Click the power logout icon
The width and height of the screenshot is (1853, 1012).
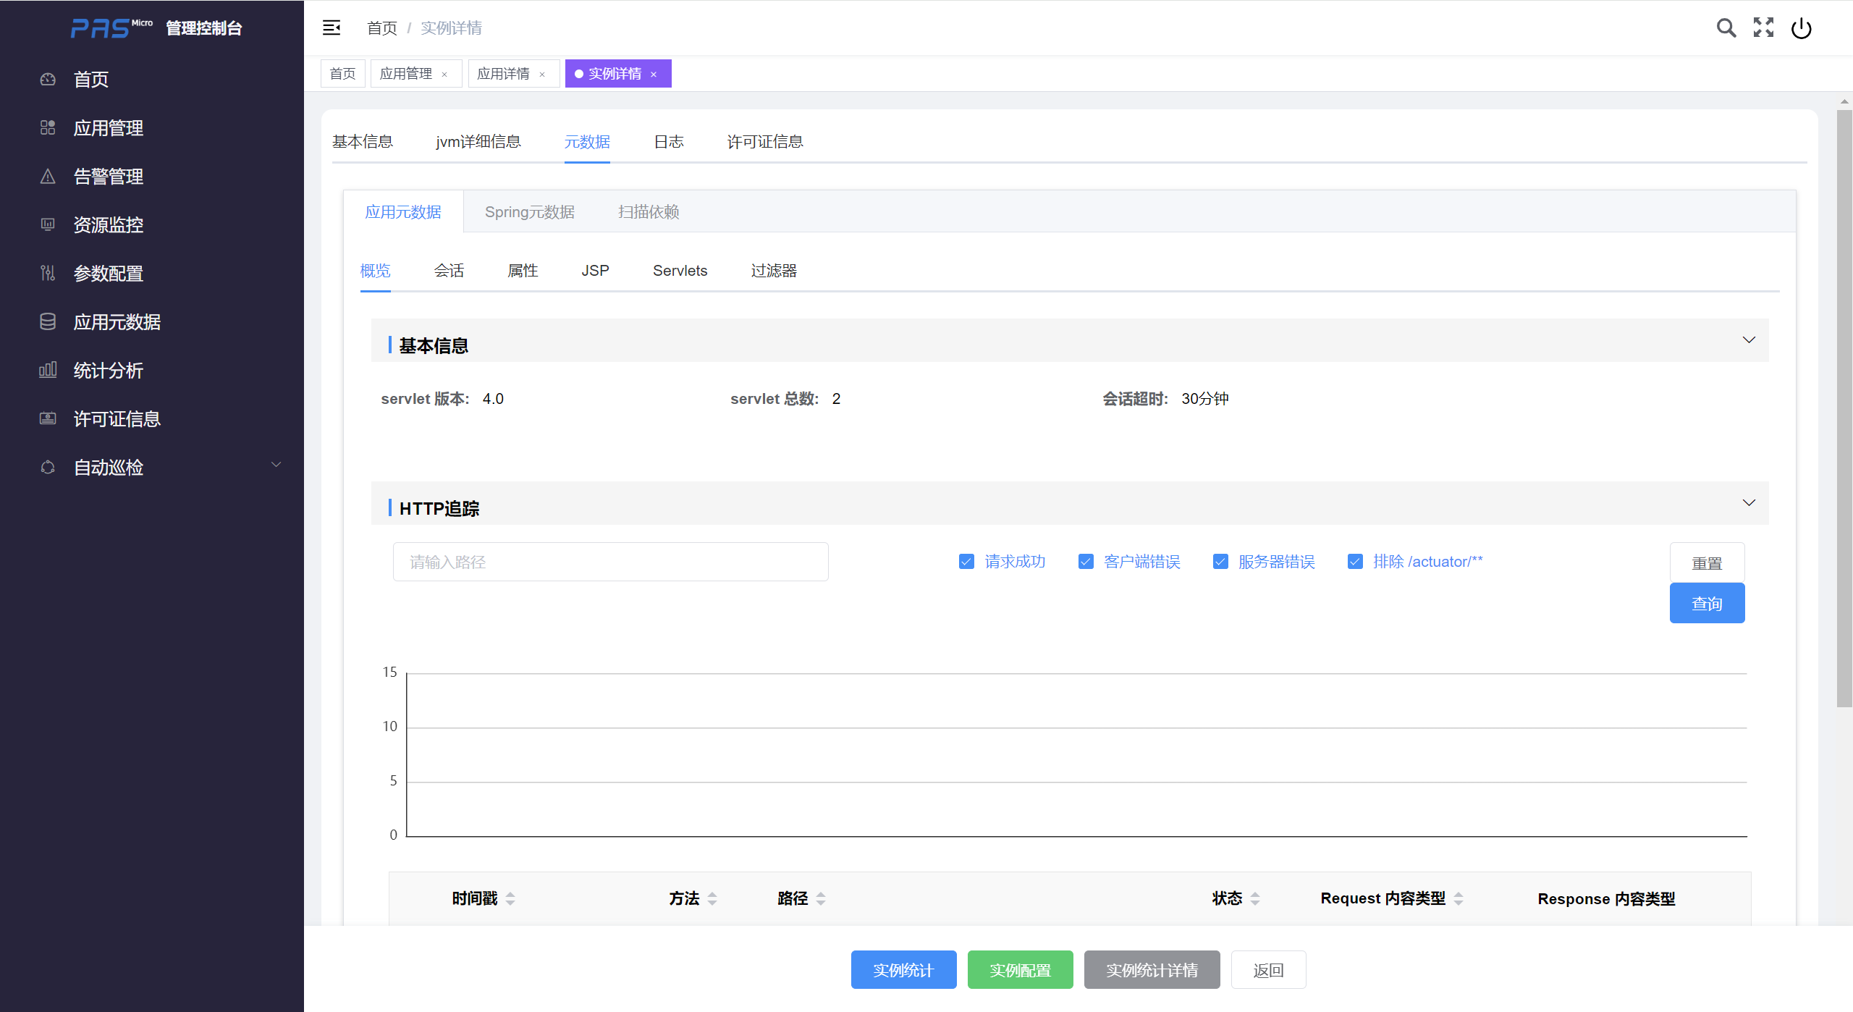(1801, 28)
